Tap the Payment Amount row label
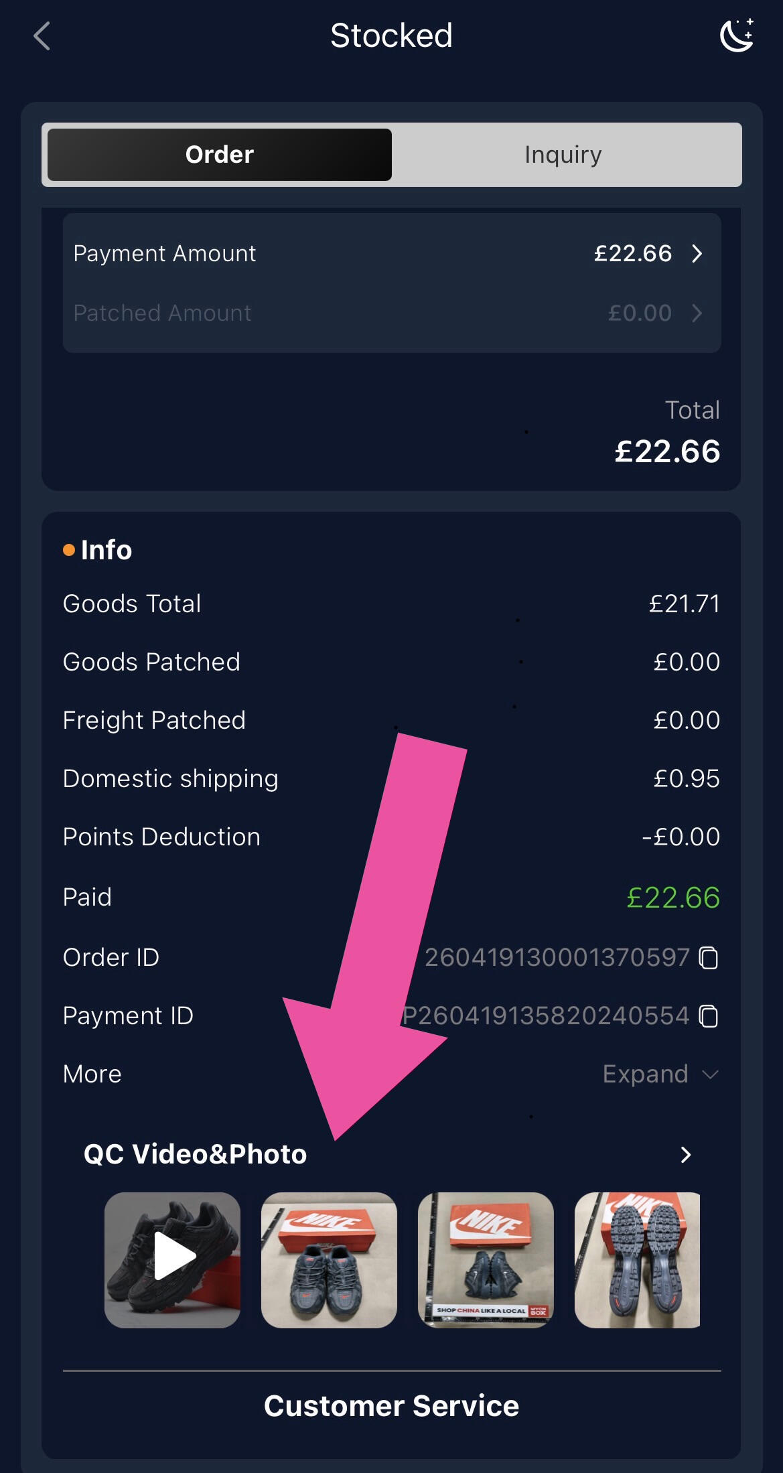The height and width of the screenshot is (1473, 783). pyautogui.click(x=165, y=254)
